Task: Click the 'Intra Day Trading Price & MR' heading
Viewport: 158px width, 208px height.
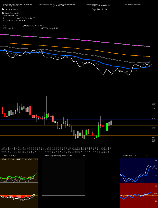Action: coord(58,156)
